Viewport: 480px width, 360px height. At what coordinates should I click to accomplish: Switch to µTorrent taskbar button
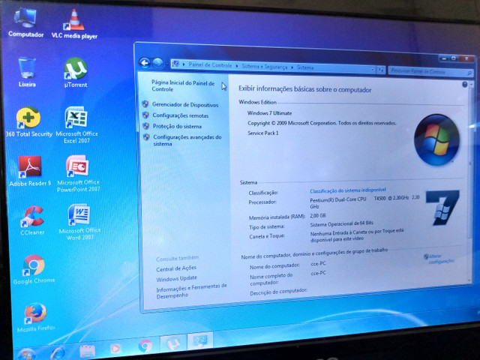[173, 343]
